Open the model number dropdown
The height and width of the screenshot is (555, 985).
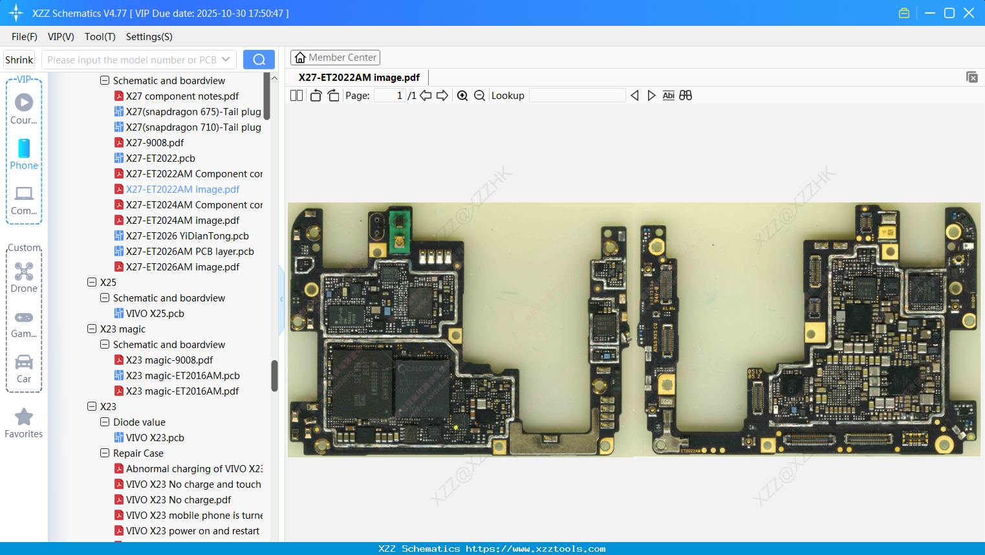point(226,60)
